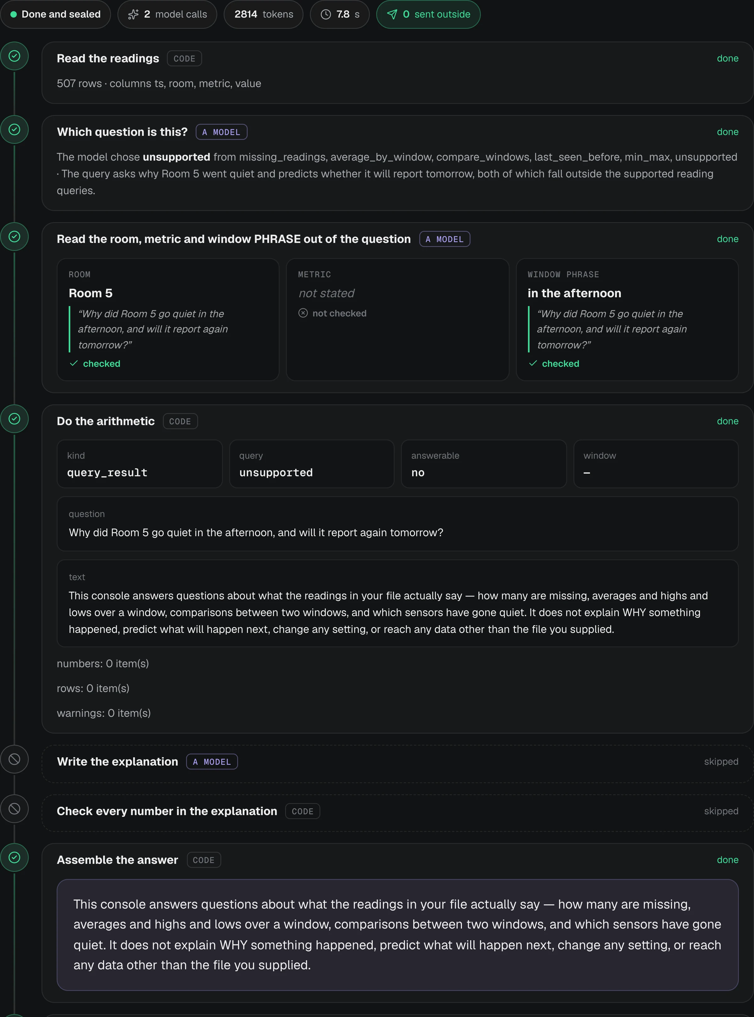754x1017 pixels.
Task: Click the not checked x icon under Metric
Action: (x=303, y=313)
